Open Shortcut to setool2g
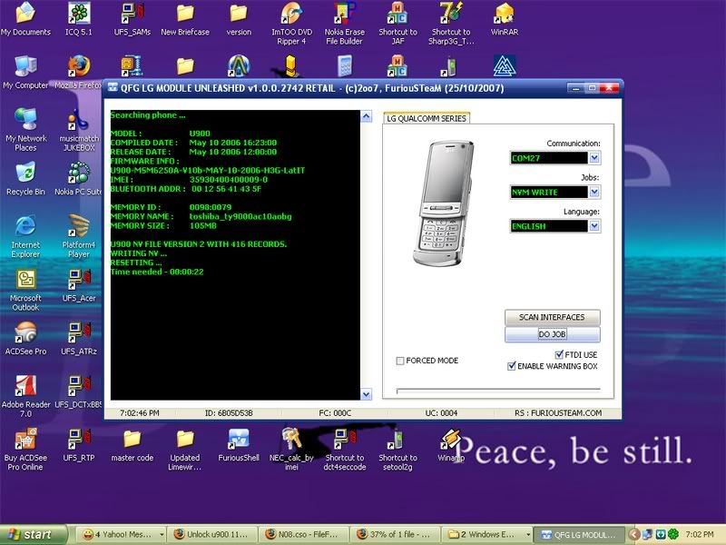This screenshot has width=726, height=545. [x=397, y=450]
